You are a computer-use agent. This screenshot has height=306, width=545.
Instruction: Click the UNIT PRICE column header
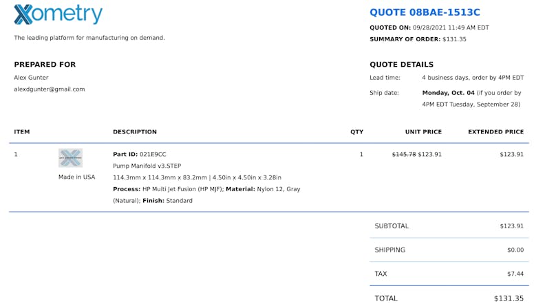click(x=423, y=132)
